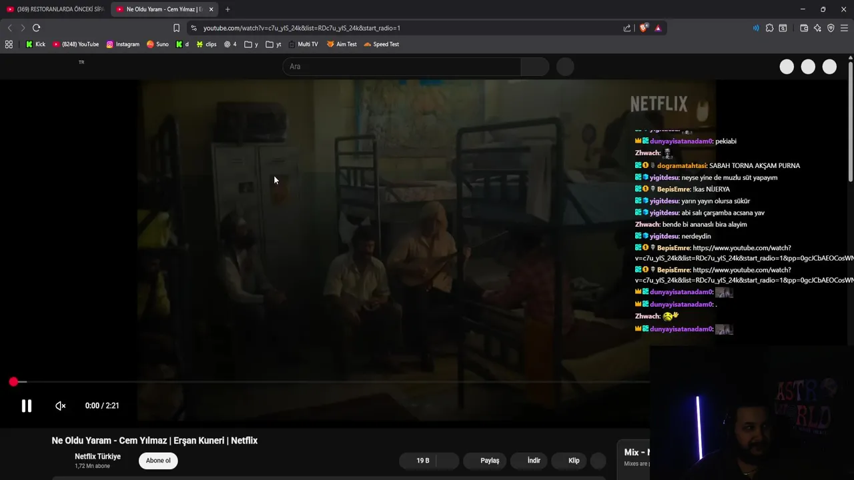This screenshot has height=480, width=854.
Task: Open the share icon in the address bar
Action: pos(627,28)
